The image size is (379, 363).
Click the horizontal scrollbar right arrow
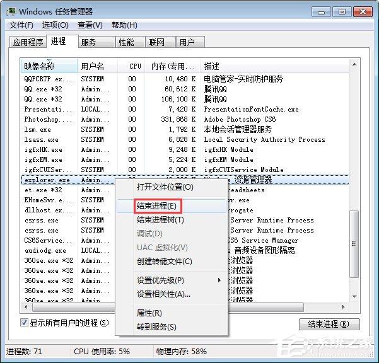344,307
